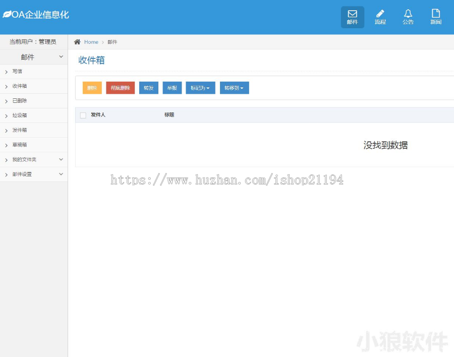Click the arrow icon beside 邮件设置
This screenshot has height=357, width=454.
(x=7, y=174)
